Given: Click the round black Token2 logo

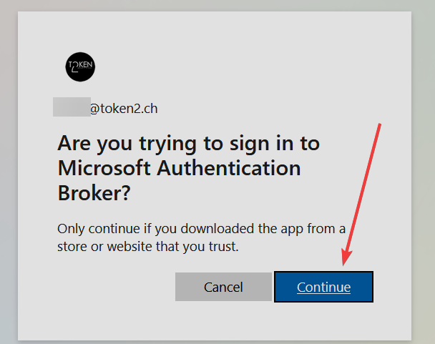Looking at the screenshot, I should (80, 67).
